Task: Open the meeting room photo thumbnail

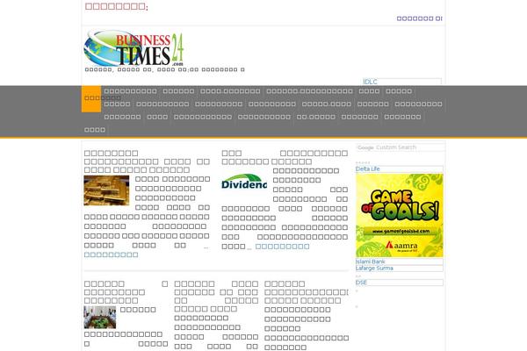Action: (100, 317)
